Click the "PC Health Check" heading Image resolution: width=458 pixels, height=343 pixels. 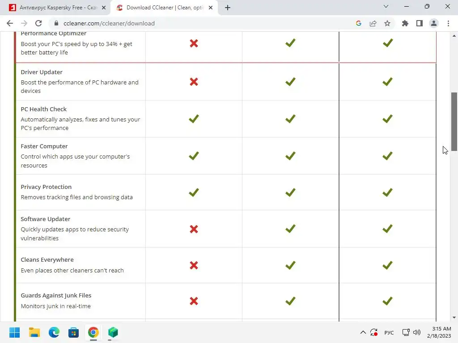[x=43, y=109]
